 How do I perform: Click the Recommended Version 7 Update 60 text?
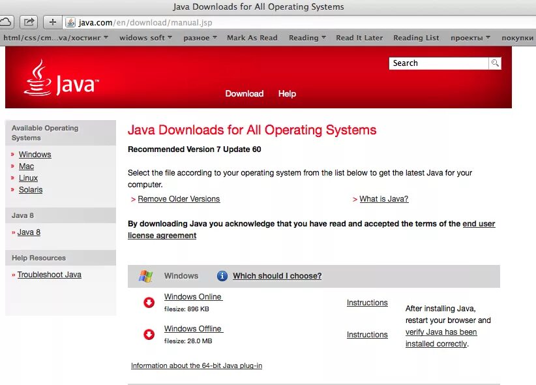194,149
